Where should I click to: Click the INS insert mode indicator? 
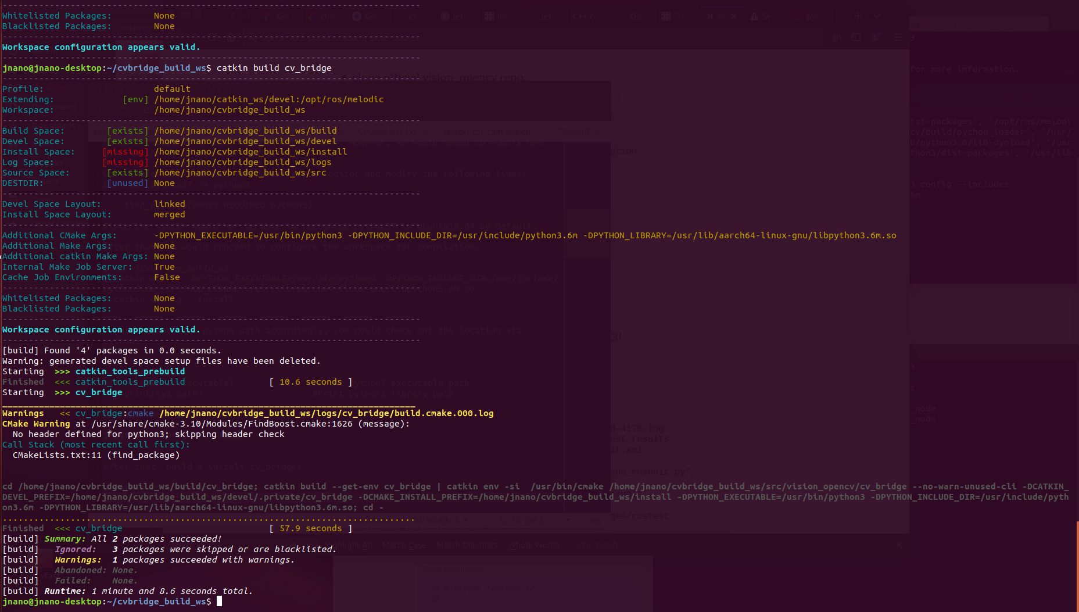pos(594,520)
